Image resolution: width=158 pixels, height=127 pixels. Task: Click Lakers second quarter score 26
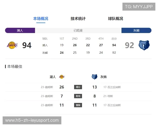pyautogui.click(x=75, y=45)
